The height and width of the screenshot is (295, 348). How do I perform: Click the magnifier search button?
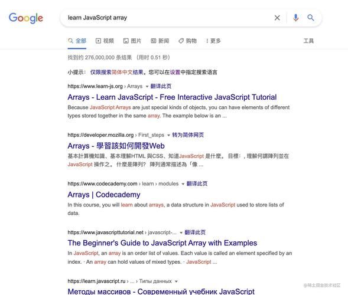pyautogui.click(x=311, y=18)
